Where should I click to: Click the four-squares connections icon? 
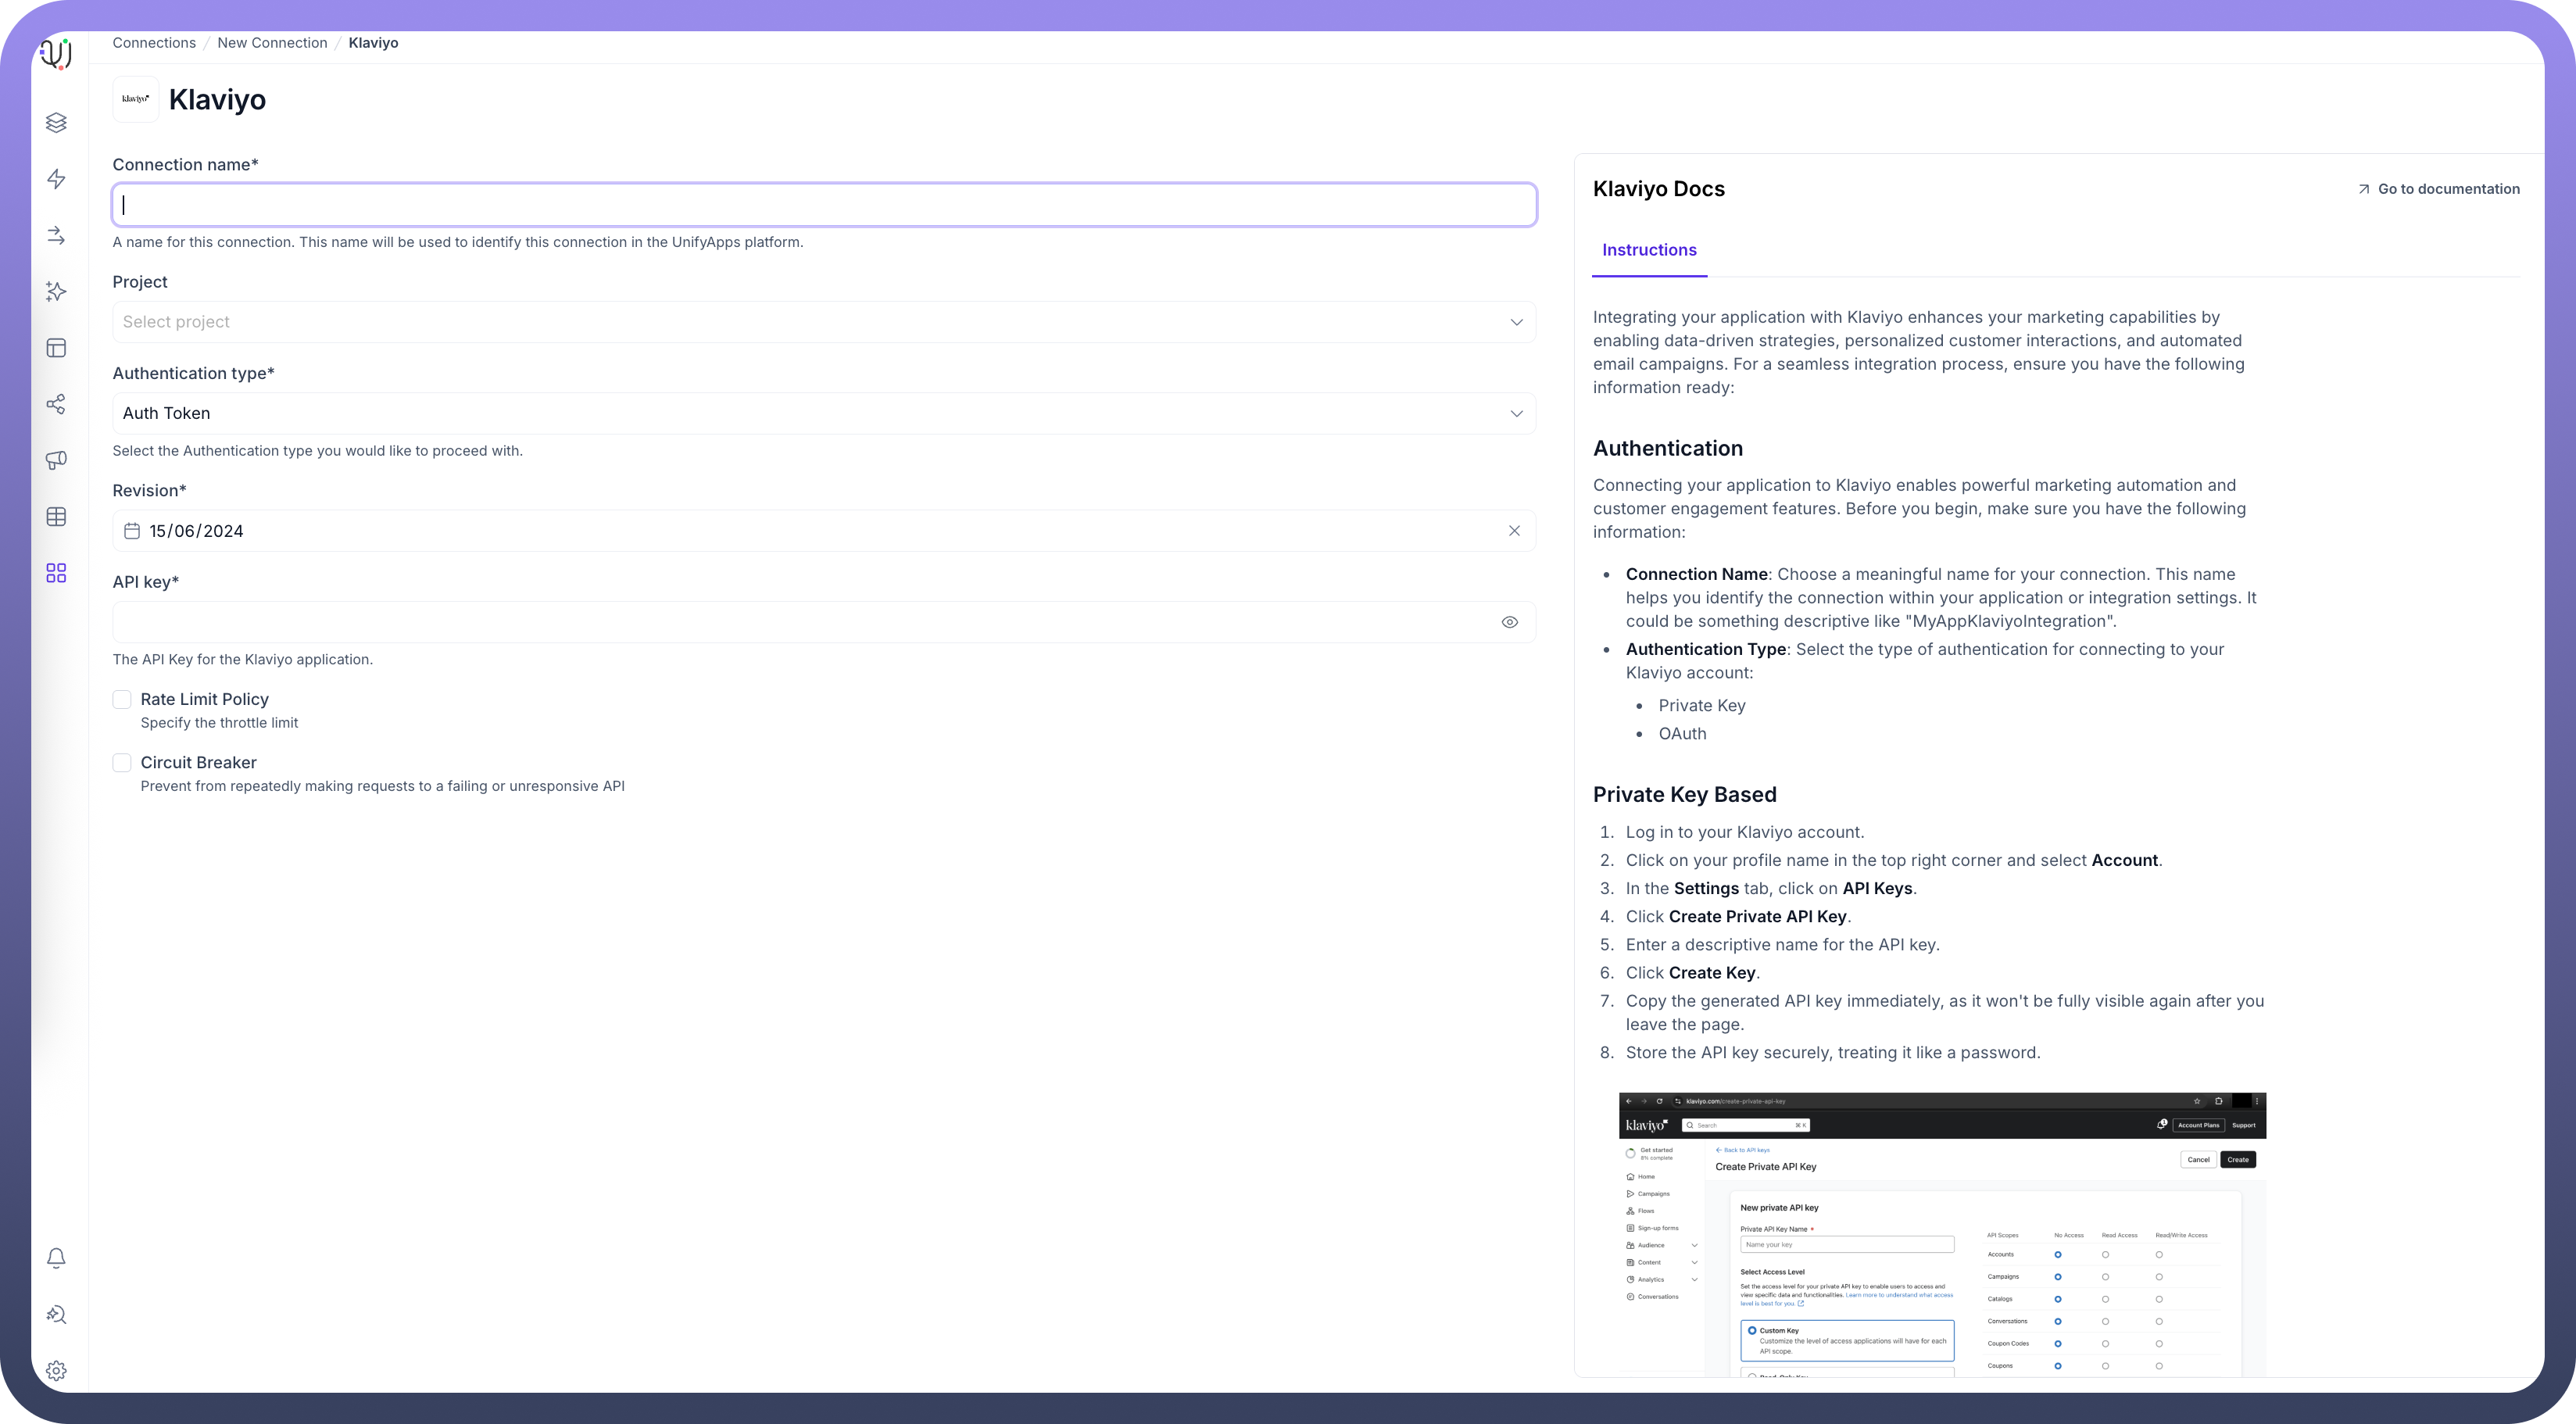56,573
